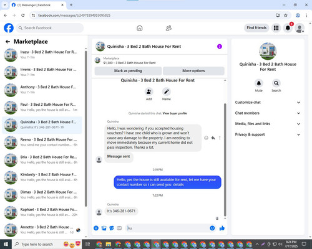Search in conversation with the magnifier icon

click(276, 83)
